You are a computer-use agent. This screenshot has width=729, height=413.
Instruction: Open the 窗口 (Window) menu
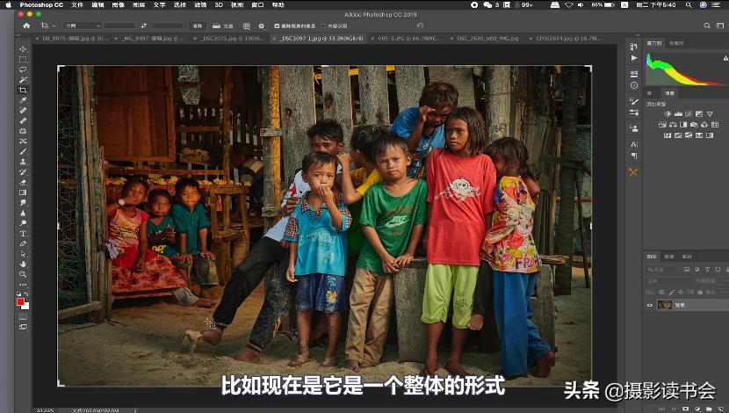(x=257, y=4)
